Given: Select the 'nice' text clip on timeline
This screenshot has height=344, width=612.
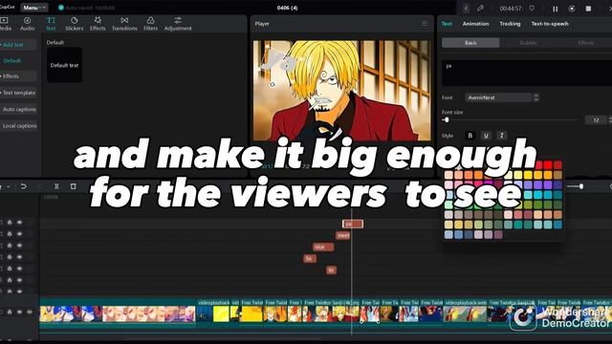Looking at the screenshot, I should pyautogui.click(x=323, y=247).
